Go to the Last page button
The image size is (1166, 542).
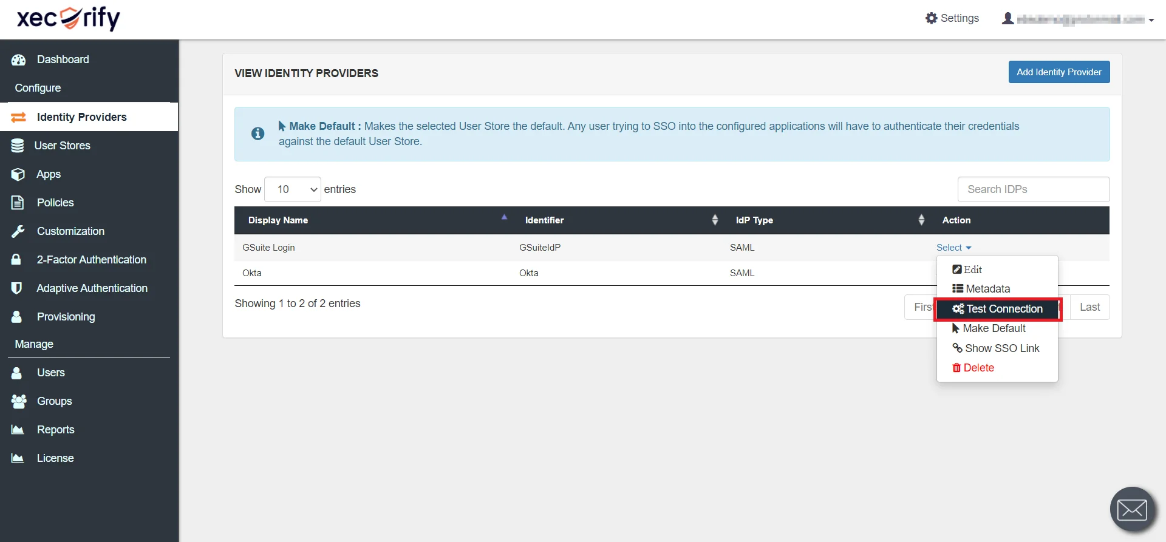pyautogui.click(x=1089, y=307)
